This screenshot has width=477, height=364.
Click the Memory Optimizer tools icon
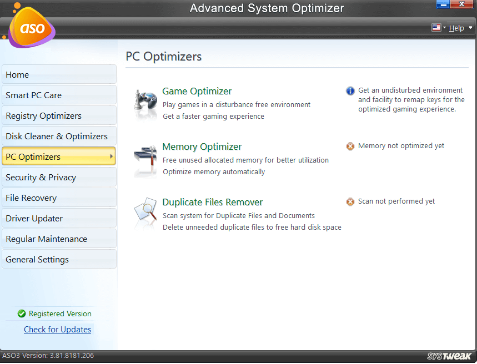point(145,159)
